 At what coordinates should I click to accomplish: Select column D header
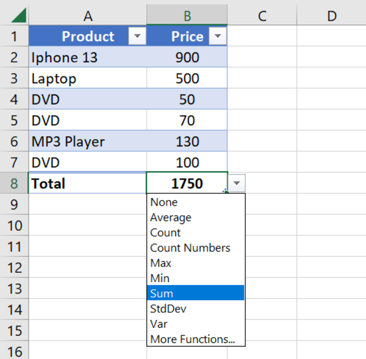tap(331, 16)
